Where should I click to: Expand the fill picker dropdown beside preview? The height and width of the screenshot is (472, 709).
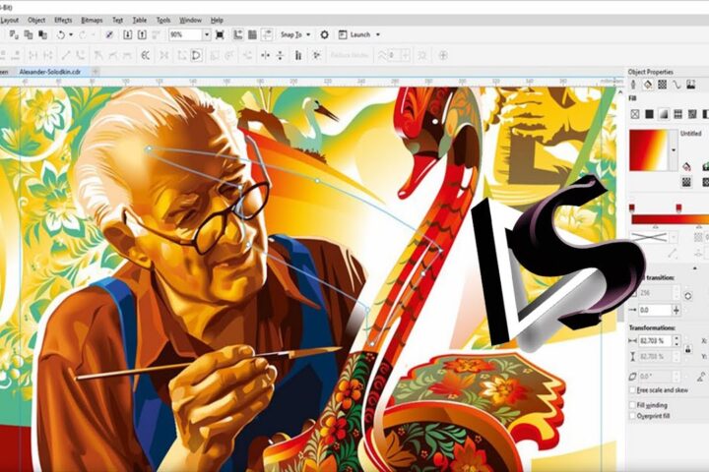674,150
